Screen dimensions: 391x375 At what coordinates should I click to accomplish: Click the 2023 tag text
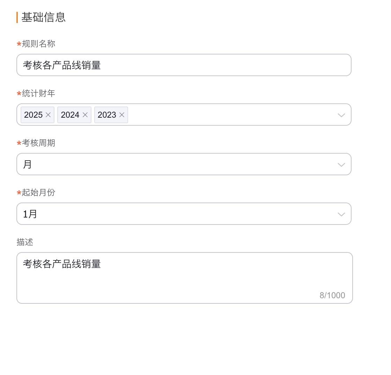(107, 115)
